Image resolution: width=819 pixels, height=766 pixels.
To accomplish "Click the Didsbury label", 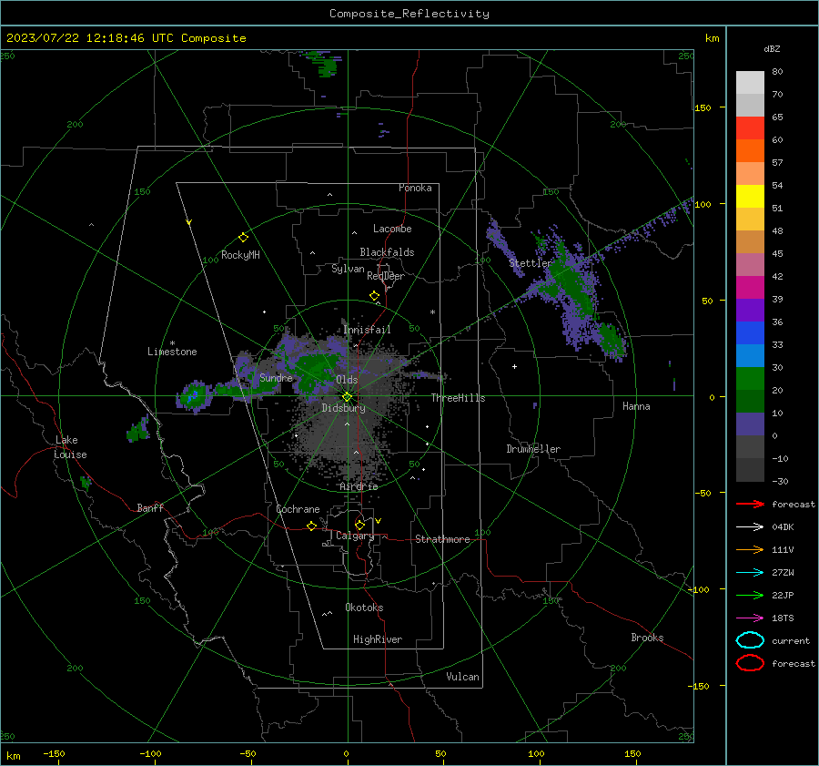I will coord(343,408).
